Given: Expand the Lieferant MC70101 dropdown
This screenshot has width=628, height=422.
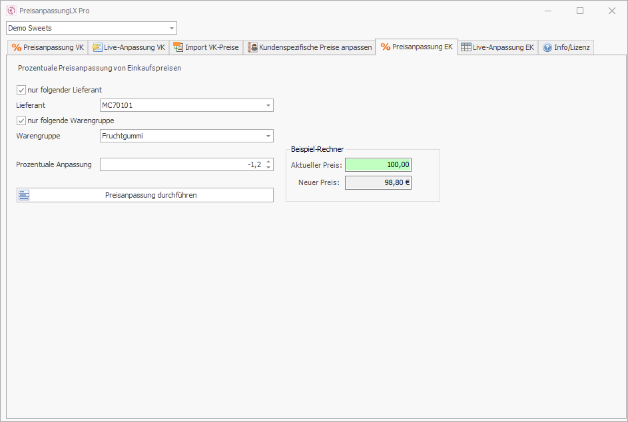Looking at the screenshot, I should point(268,105).
